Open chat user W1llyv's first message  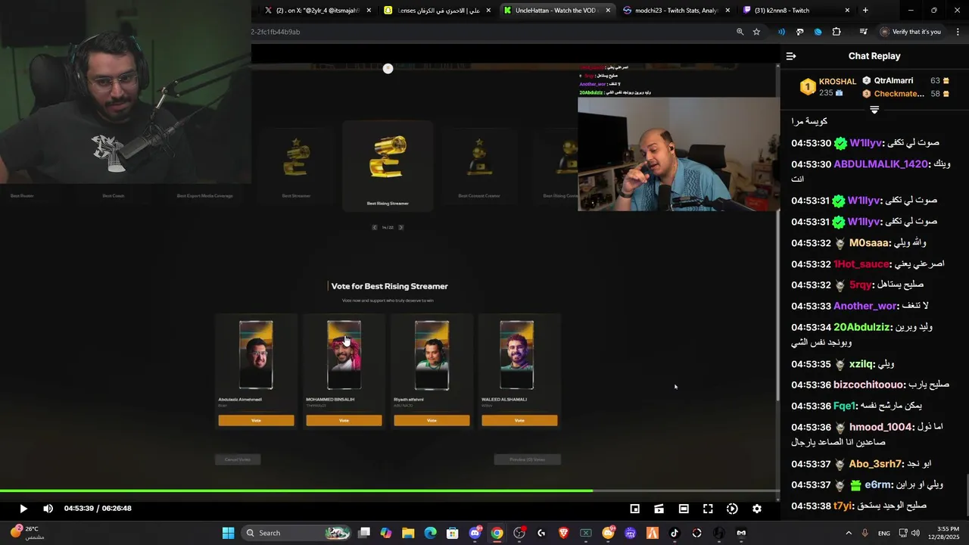865,143
